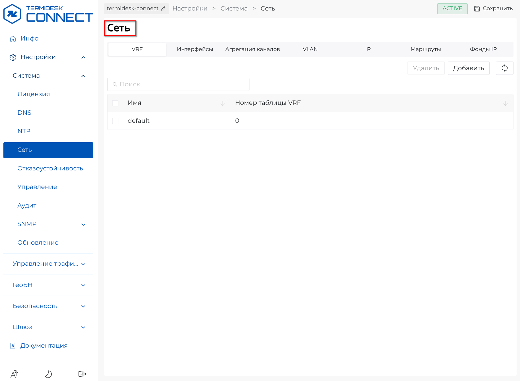
Task: Open the Маршруты tab
Action: pyautogui.click(x=425, y=49)
